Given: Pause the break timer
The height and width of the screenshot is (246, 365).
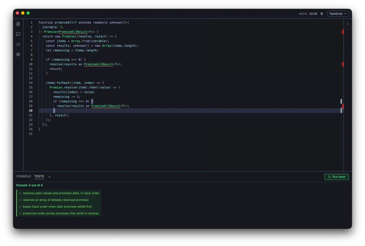Looking at the screenshot, I should pos(322,14).
